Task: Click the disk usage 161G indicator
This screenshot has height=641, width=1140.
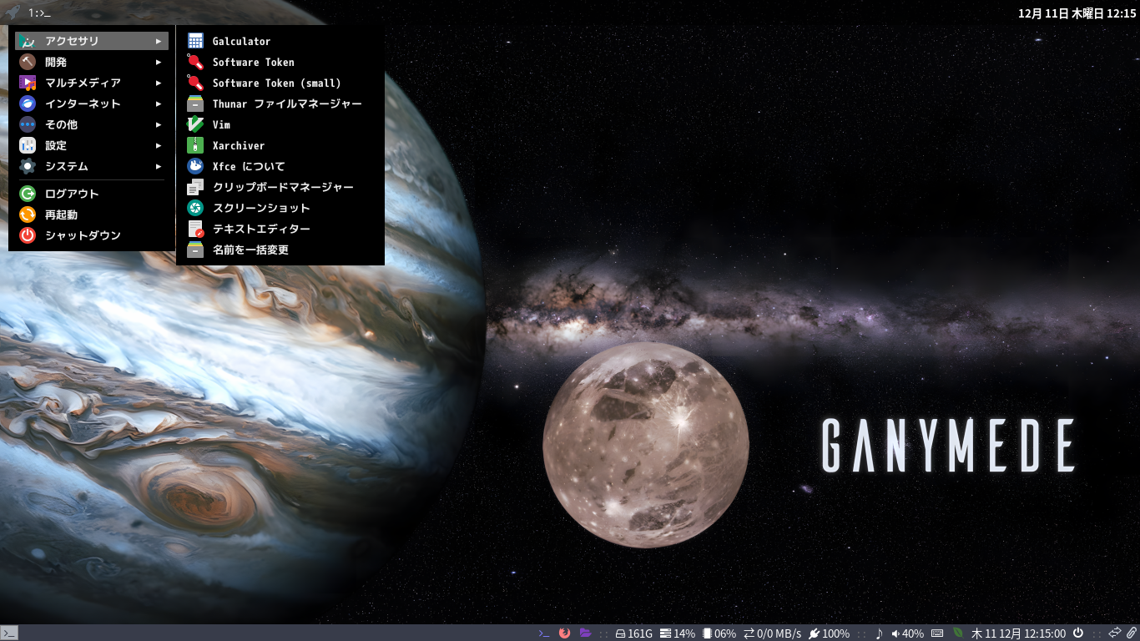Action: coord(633,633)
